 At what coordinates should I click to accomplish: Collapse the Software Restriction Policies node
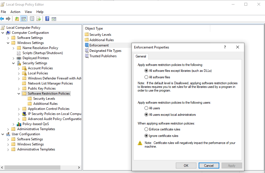click(19, 94)
